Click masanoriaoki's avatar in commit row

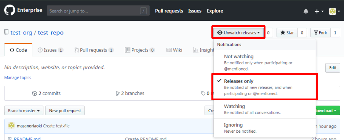(x=11, y=126)
